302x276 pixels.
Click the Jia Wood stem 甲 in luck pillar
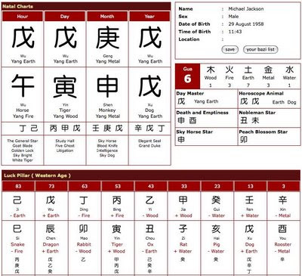coord(183,200)
